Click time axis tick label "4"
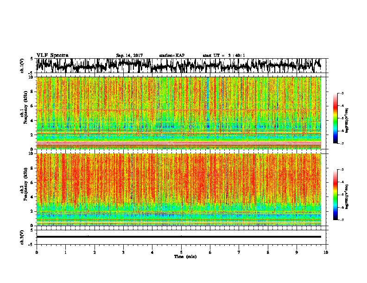 (152, 252)
